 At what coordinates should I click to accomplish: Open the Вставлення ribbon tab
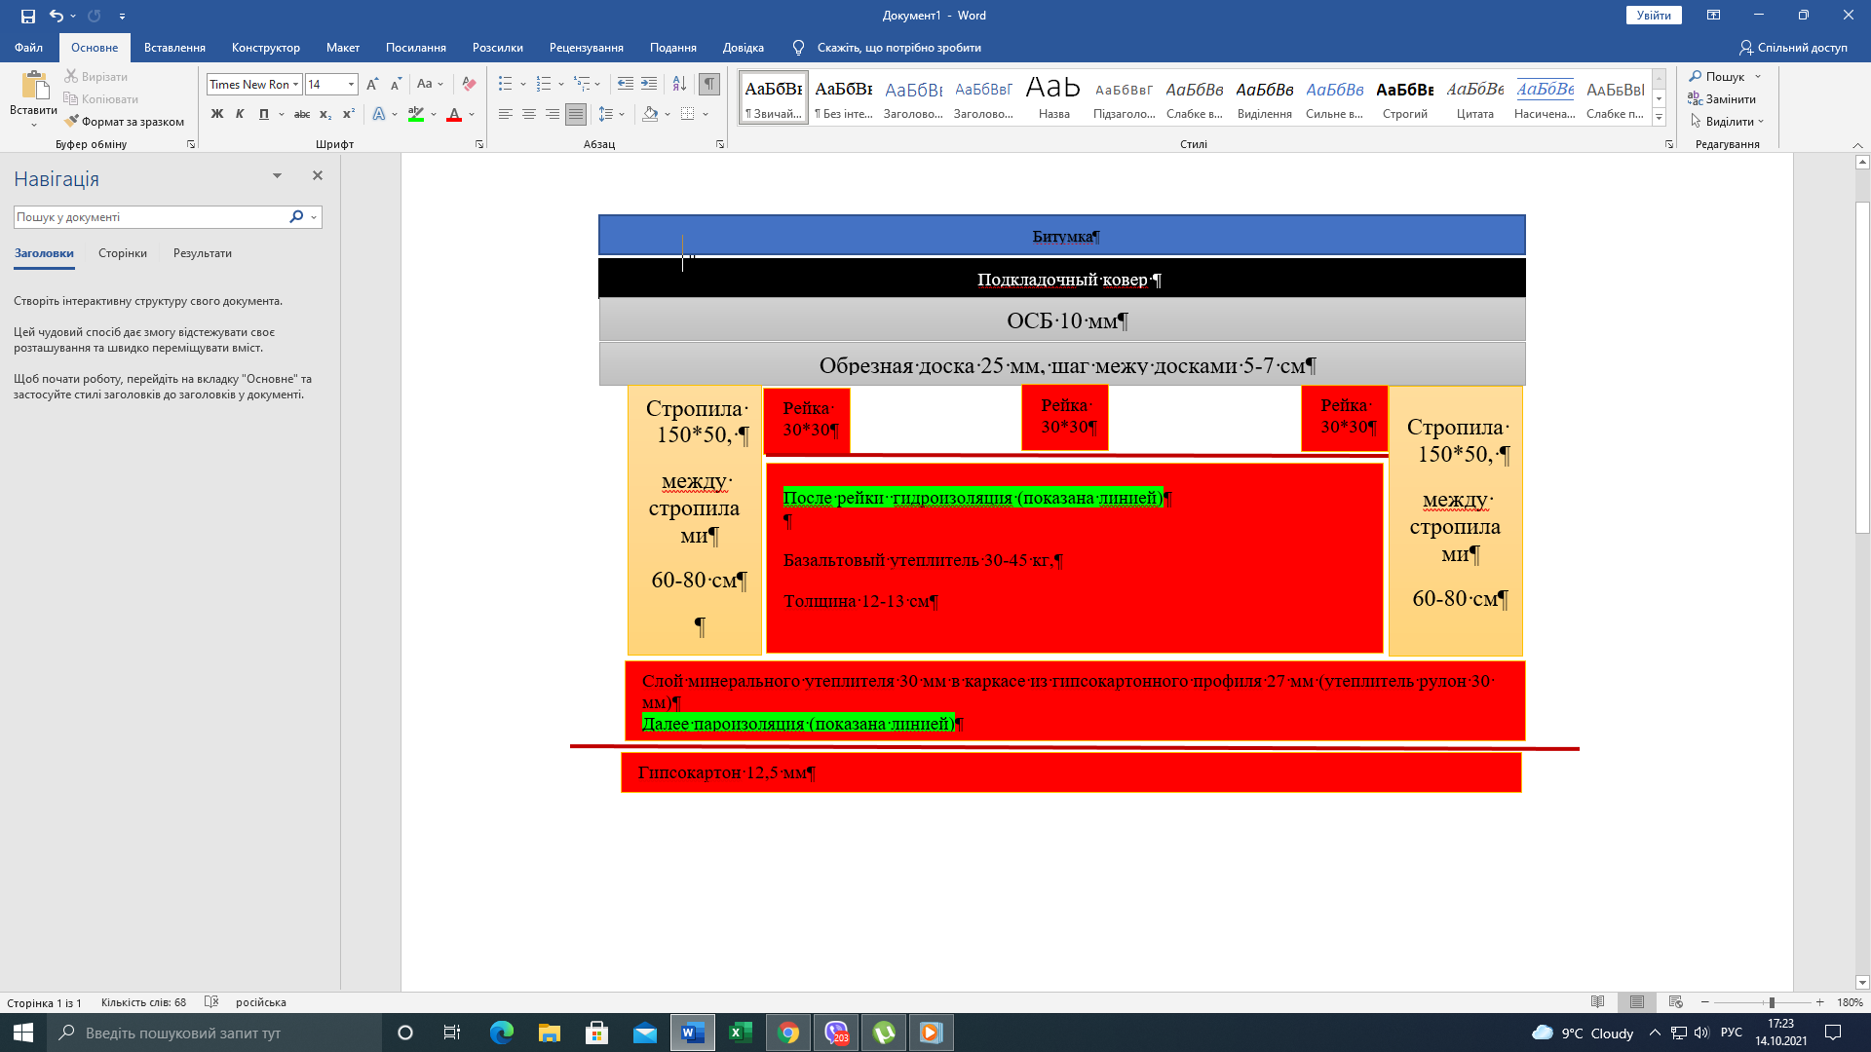click(x=174, y=48)
